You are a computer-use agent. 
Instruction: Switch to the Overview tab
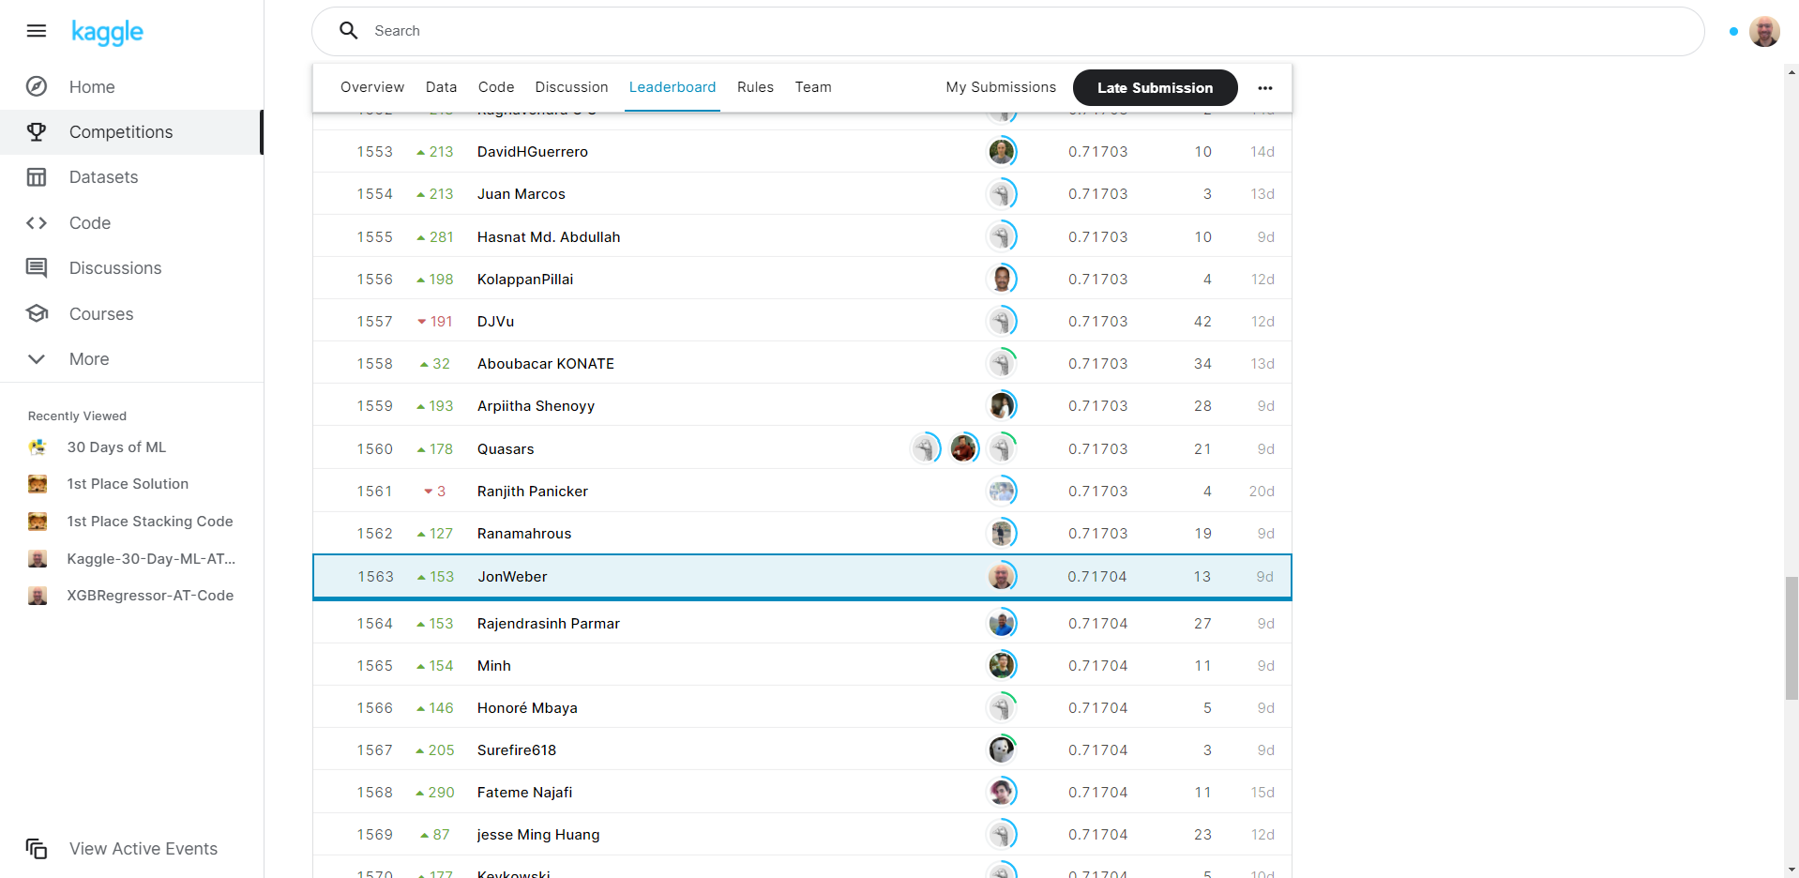point(372,87)
